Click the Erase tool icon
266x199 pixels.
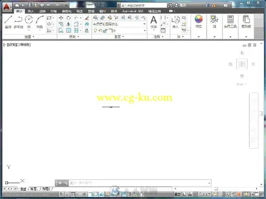[87, 18]
